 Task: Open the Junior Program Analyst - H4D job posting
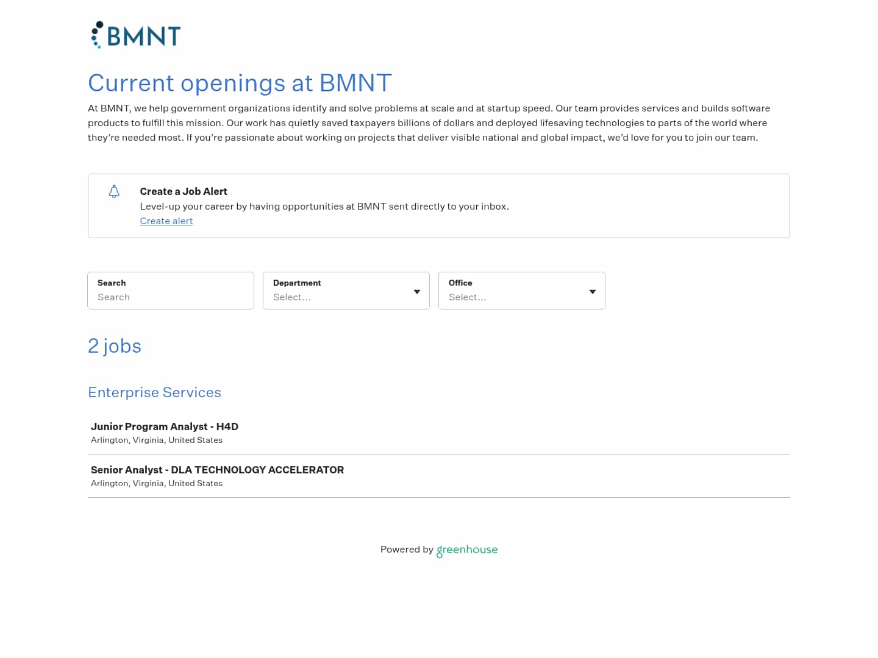tap(164, 426)
